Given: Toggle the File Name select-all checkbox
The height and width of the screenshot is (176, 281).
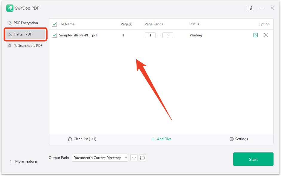Looking at the screenshot, I should (x=54, y=24).
